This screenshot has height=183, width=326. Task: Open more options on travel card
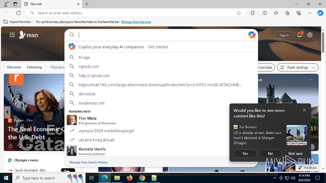[x=311, y=80]
